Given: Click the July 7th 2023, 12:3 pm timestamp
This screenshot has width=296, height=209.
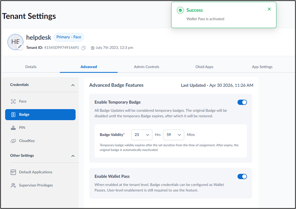Looking at the screenshot, I should 115,48.
